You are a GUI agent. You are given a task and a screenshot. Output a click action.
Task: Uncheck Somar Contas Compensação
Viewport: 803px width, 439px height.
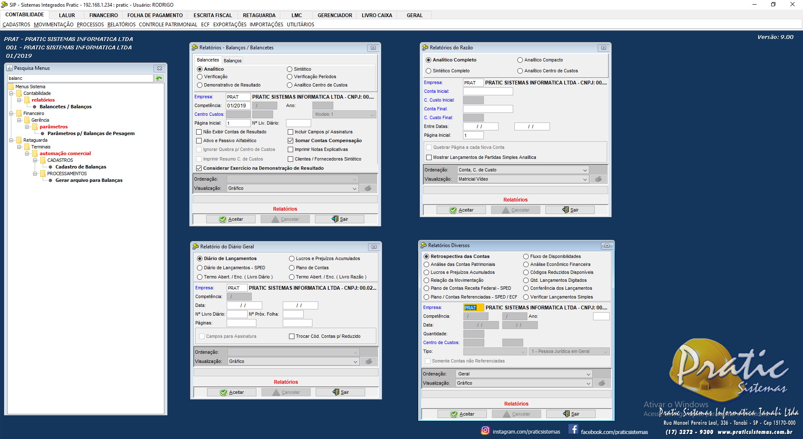click(x=291, y=140)
